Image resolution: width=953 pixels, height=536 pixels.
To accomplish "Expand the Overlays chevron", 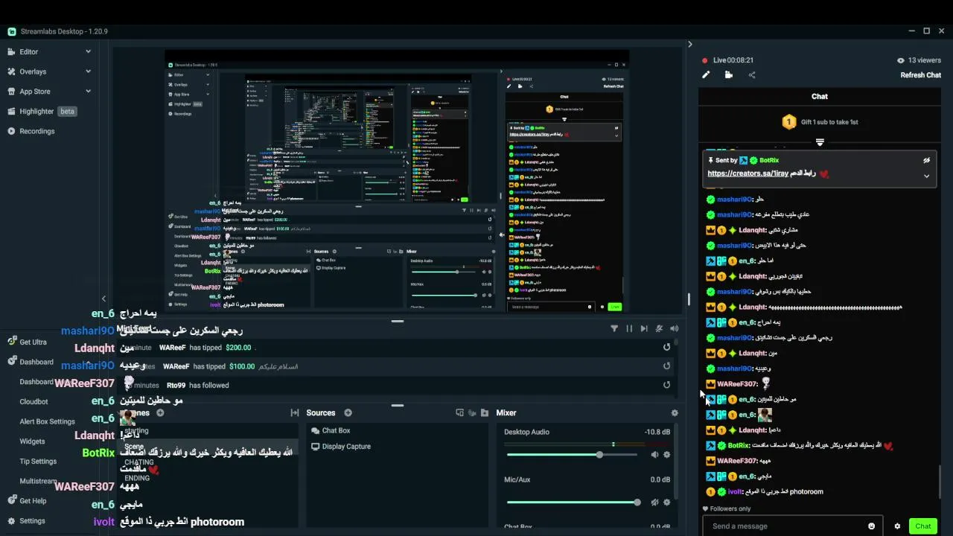I will tap(88, 71).
